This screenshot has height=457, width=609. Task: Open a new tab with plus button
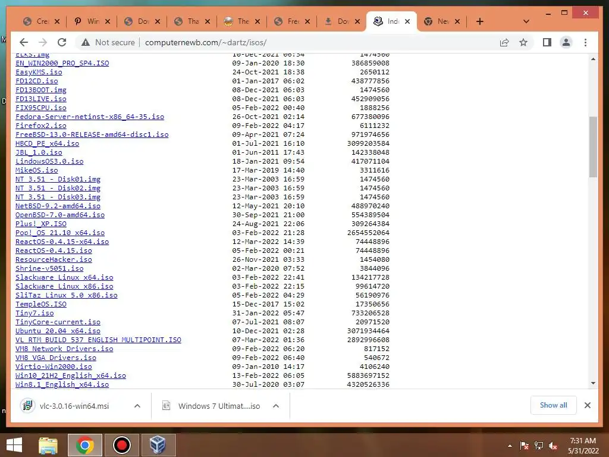pos(480,21)
